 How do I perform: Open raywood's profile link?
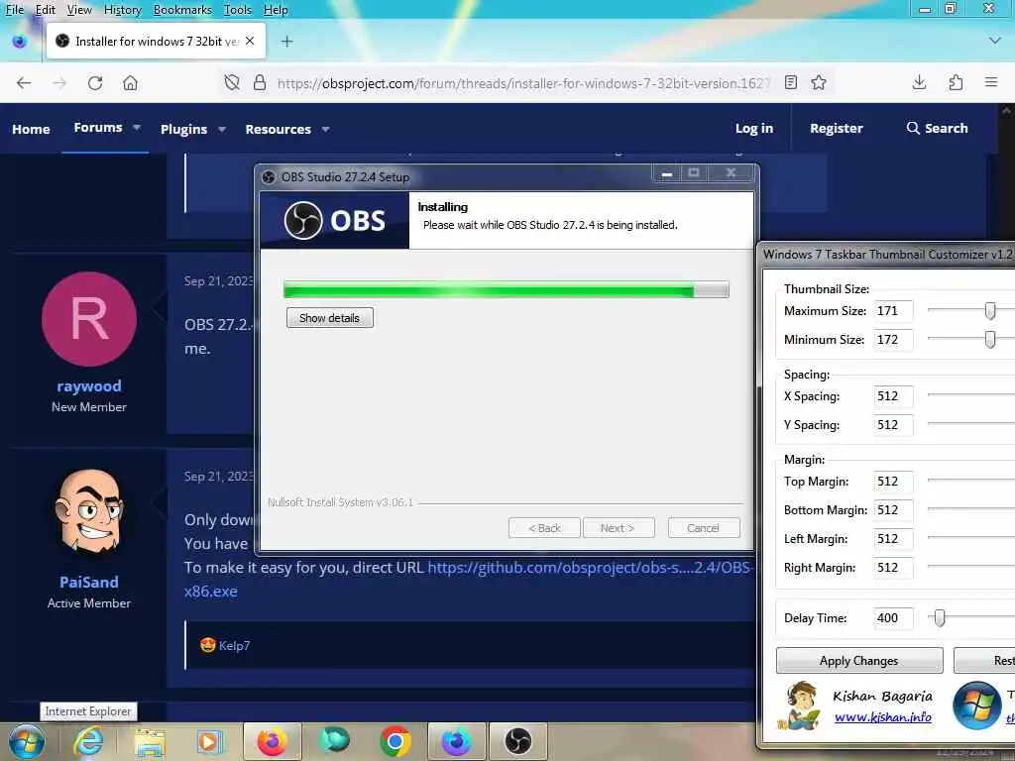pos(89,386)
